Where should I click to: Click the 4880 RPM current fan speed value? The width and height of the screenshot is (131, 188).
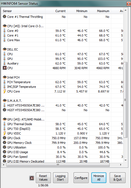59,68
